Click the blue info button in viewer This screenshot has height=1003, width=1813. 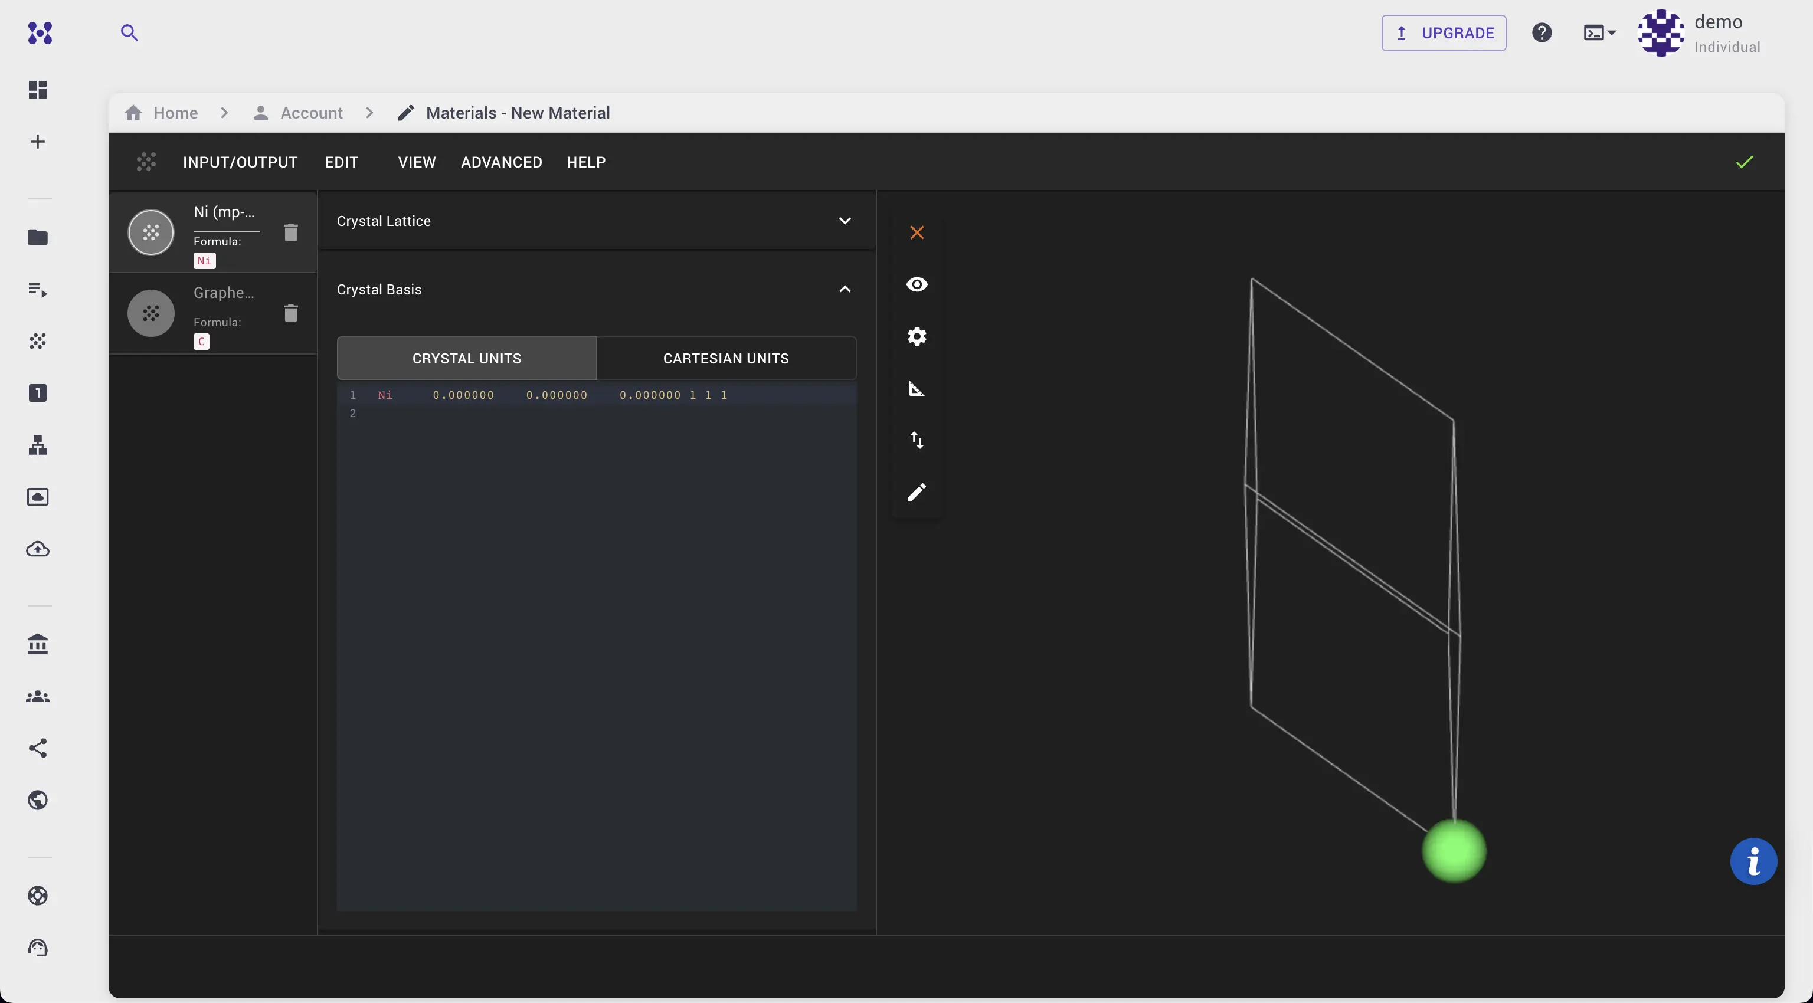1752,861
